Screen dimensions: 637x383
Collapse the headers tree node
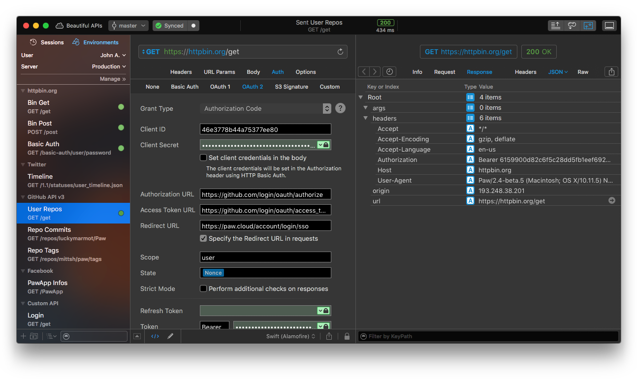click(366, 118)
